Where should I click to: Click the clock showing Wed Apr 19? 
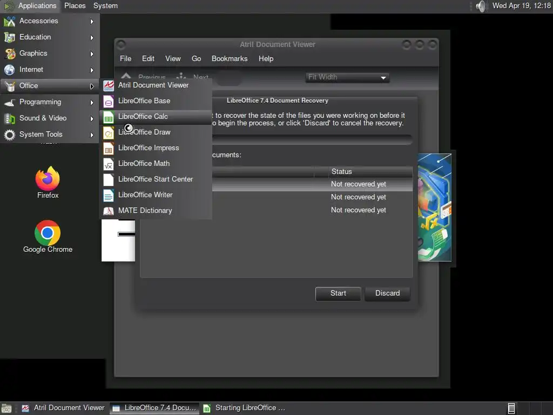pyautogui.click(x=521, y=5)
